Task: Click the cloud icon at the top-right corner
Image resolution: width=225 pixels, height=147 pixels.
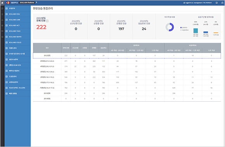Action: click(x=222, y=3)
